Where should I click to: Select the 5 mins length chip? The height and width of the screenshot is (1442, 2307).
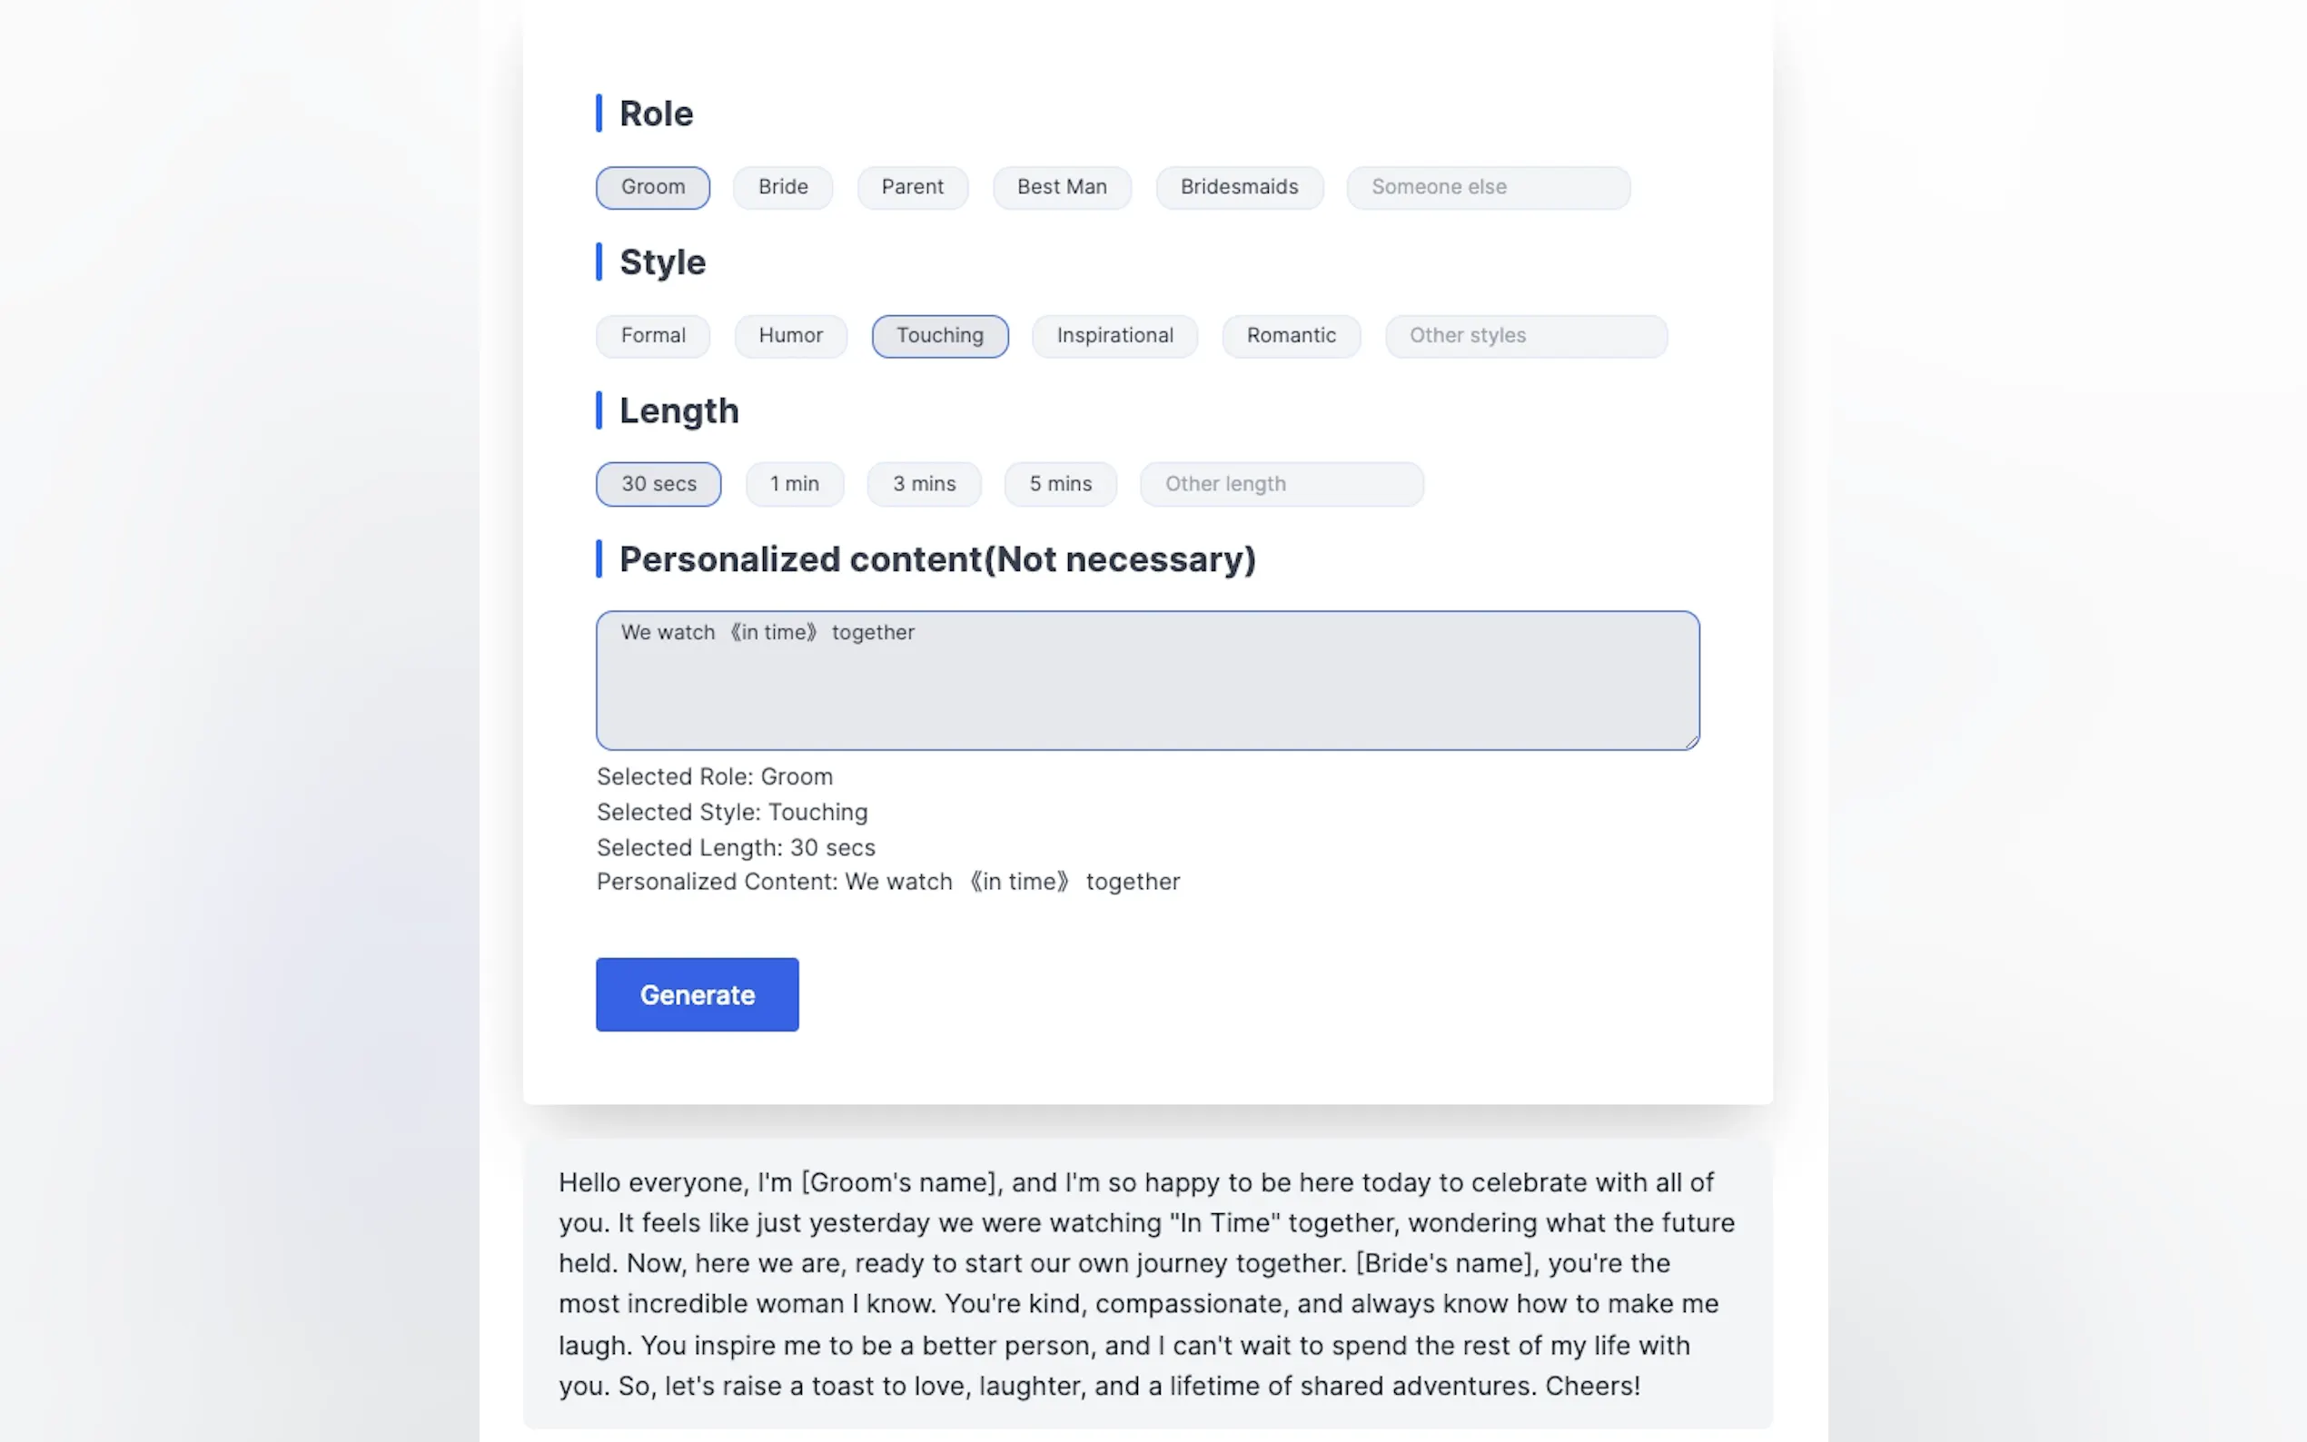click(1060, 485)
